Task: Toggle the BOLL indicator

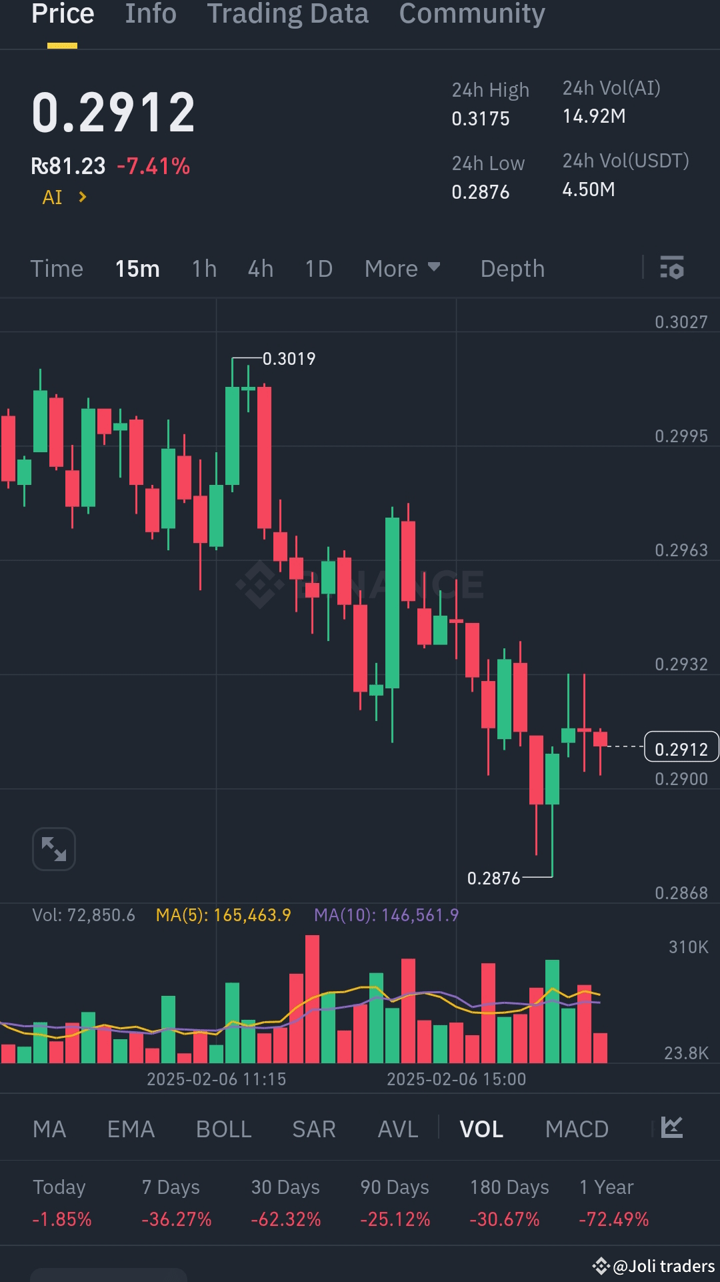Action: point(223,1129)
